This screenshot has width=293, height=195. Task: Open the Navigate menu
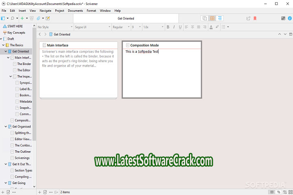click(46, 11)
